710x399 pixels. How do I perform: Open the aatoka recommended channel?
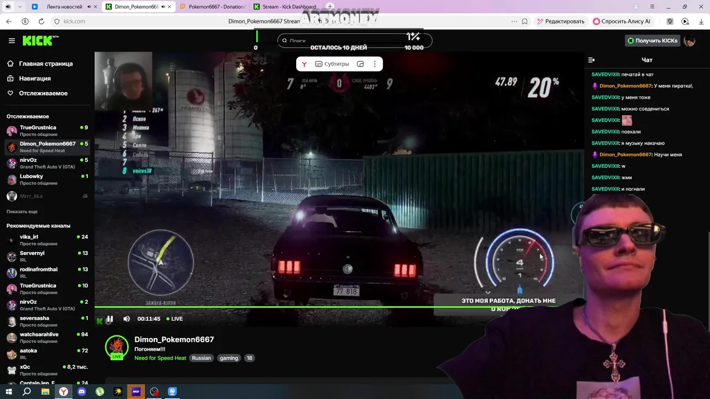(x=47, y=354)
